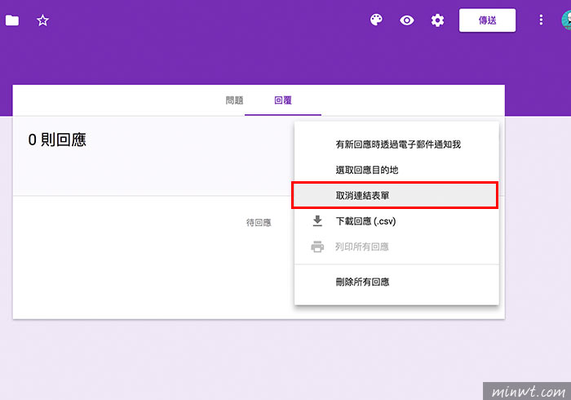Click the 傳送 send button

click(487, 20)
